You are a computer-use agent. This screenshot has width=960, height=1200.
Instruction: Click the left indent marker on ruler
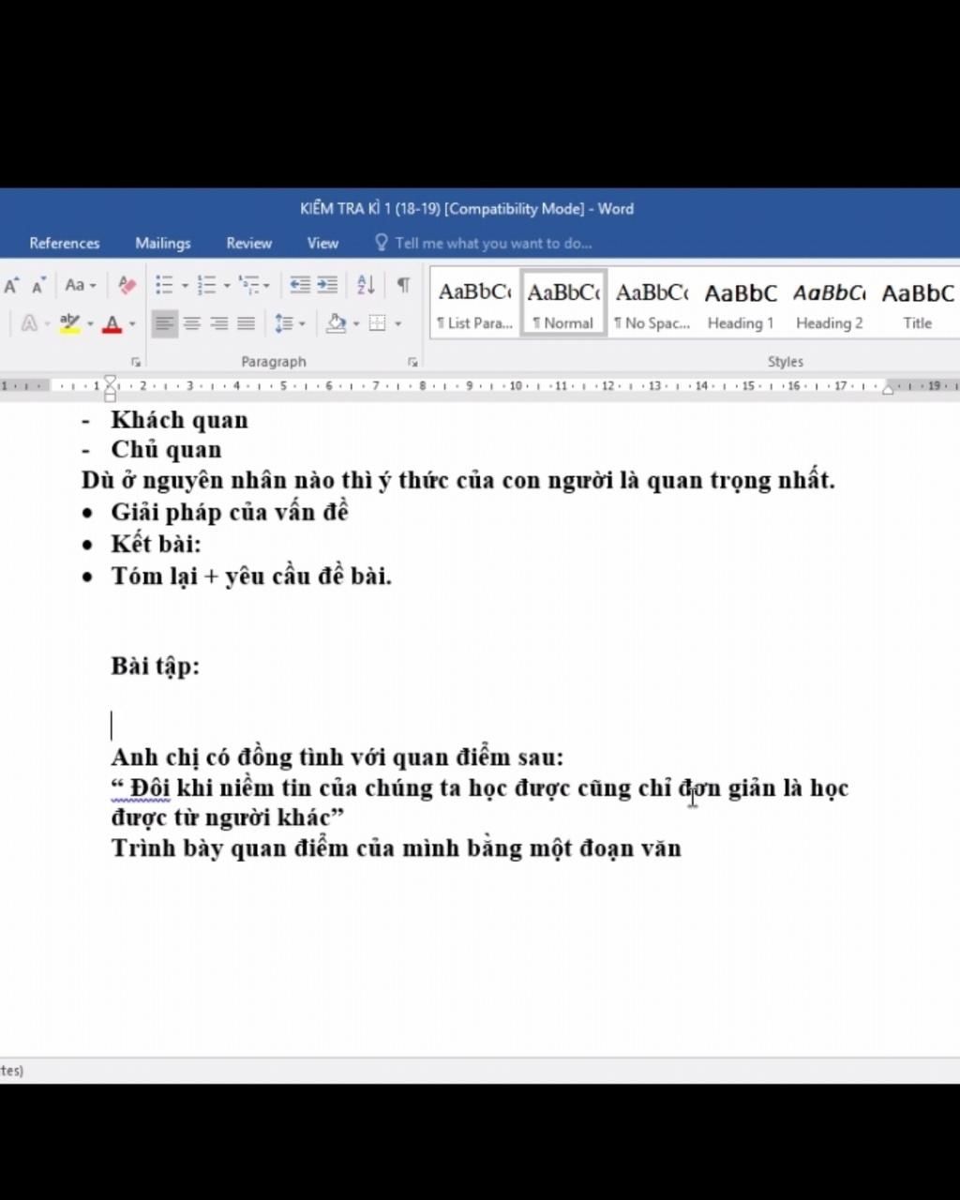tap(110, 388)
